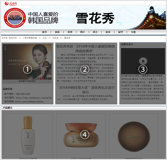
Task: Open the 中文官网 sulwhasoo.com link
Action: point(34,98)
